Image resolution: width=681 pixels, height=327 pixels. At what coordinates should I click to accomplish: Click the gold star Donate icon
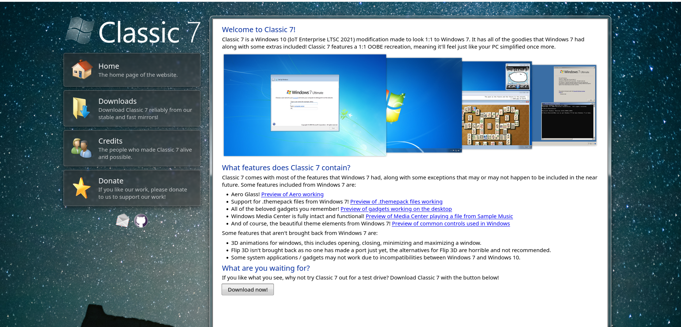point(81,188)
